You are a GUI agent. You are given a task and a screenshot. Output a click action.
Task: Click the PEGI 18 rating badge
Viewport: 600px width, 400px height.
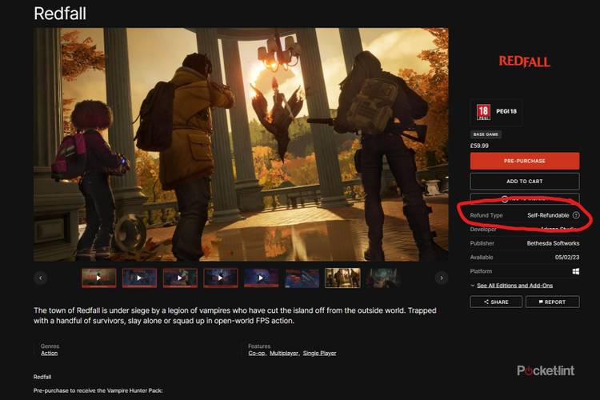click(483, 113)
